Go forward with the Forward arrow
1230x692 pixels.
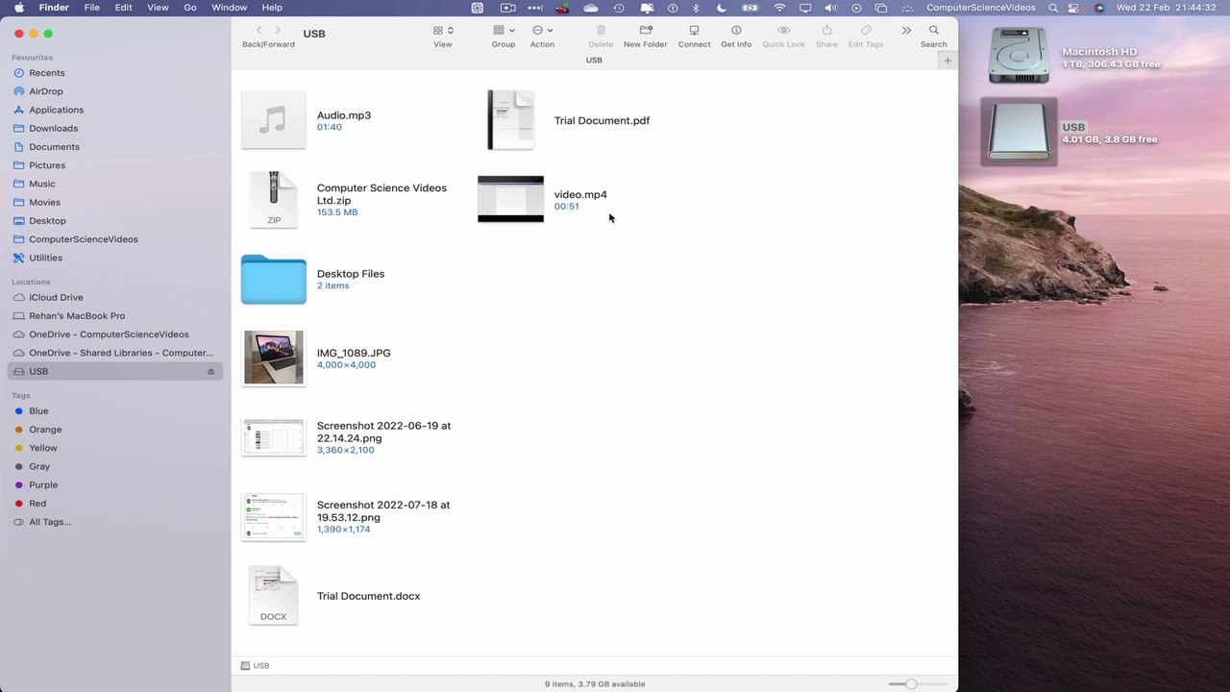click(279, 31)
